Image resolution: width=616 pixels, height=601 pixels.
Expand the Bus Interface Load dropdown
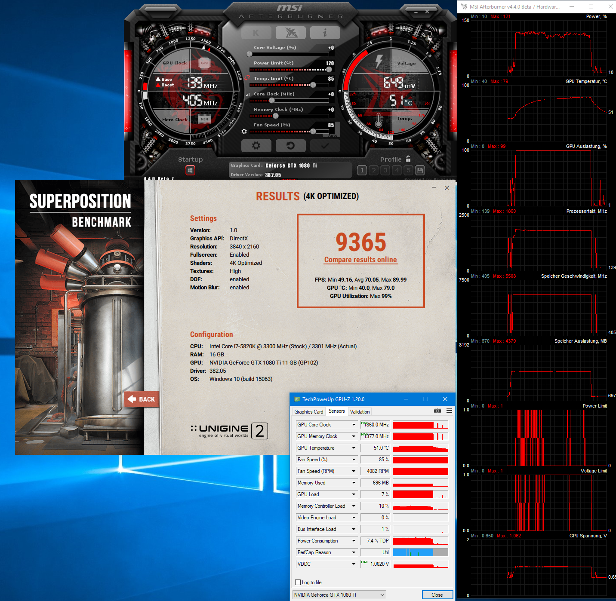(x=354, y=529)
